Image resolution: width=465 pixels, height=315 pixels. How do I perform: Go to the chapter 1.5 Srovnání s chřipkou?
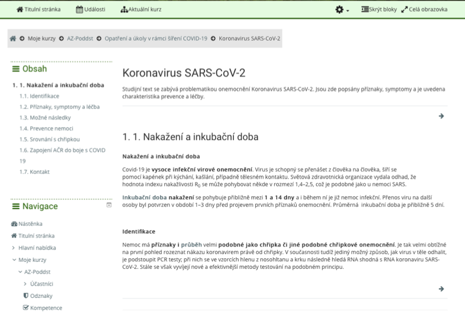(50, 139)
